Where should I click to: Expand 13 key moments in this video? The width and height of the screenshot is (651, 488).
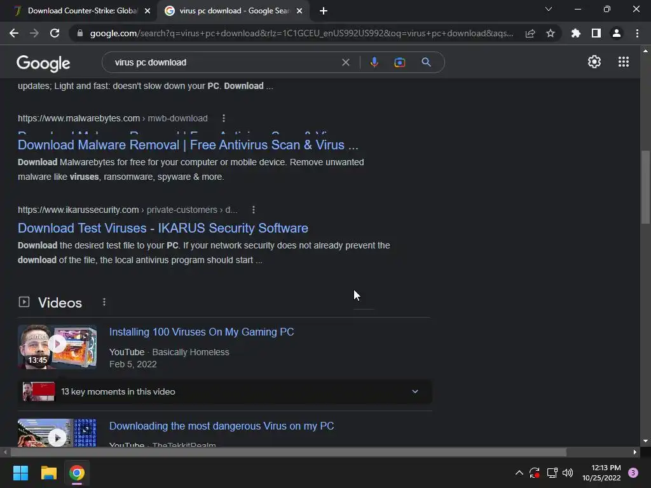tap(224, 391)
